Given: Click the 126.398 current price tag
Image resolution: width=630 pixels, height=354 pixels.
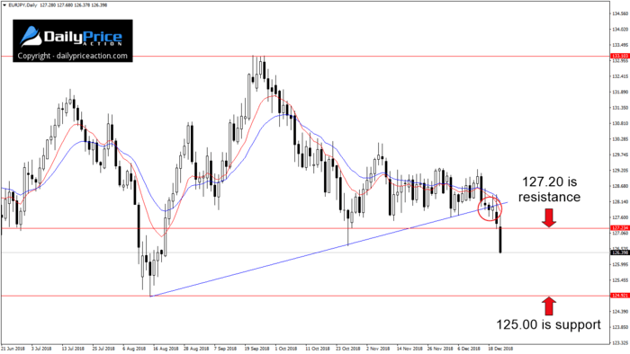Looking at the screenshot, I should [x=619, y=252].
